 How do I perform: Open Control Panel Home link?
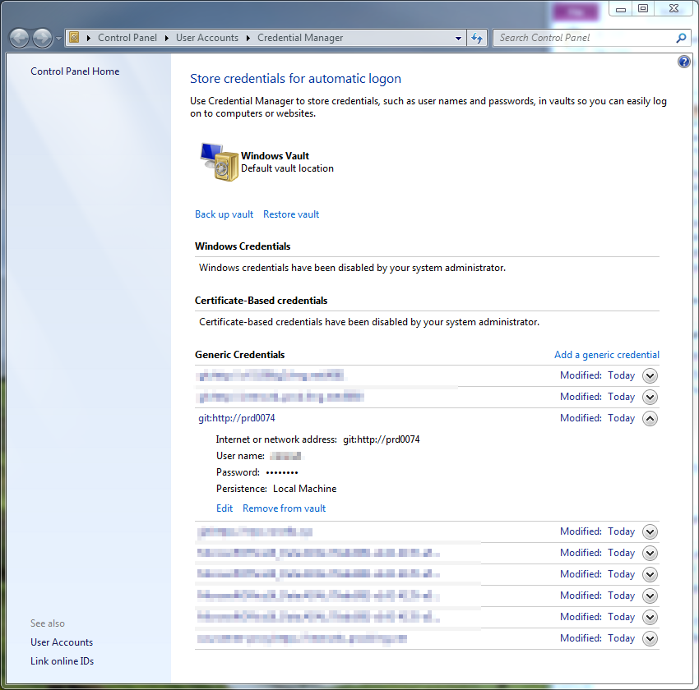tap(75, 71)
